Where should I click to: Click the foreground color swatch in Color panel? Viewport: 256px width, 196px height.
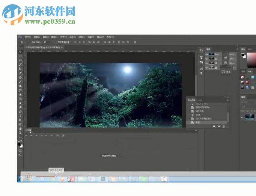click(x=243, y=55)
